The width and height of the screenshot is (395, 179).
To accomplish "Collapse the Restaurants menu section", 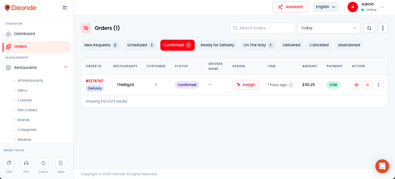I will [66, 67].
